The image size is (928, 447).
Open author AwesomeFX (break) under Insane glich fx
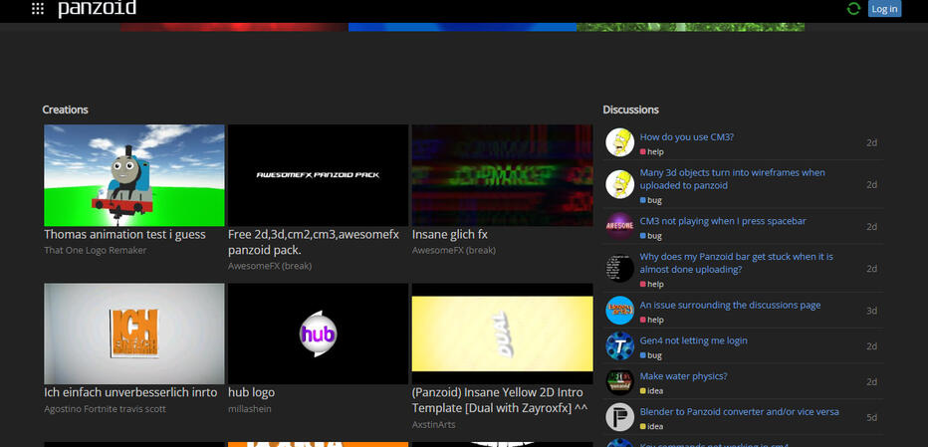tap(454, 251)
